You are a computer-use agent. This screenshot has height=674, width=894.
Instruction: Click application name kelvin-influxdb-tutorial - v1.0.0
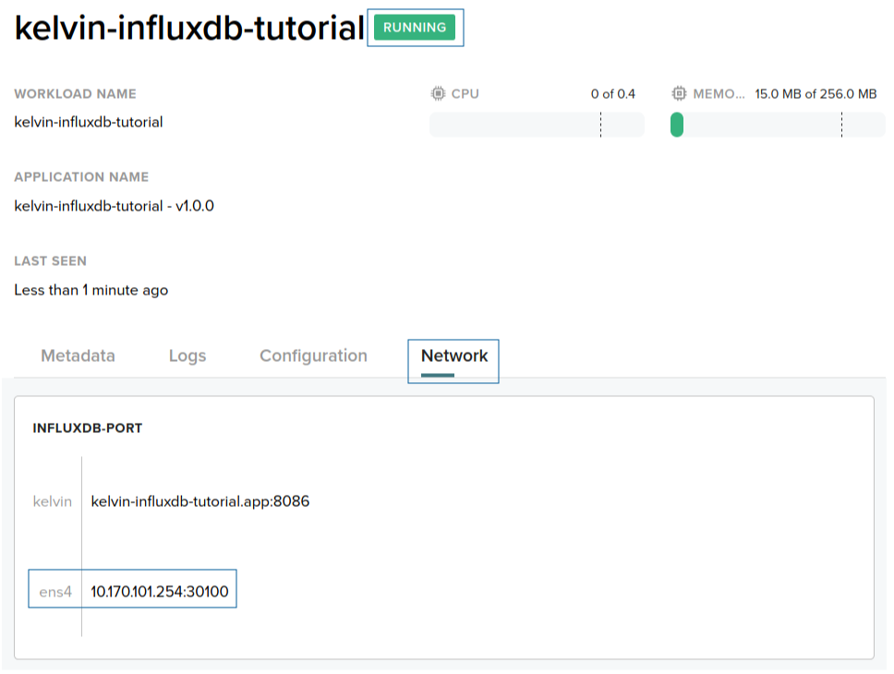114,206
